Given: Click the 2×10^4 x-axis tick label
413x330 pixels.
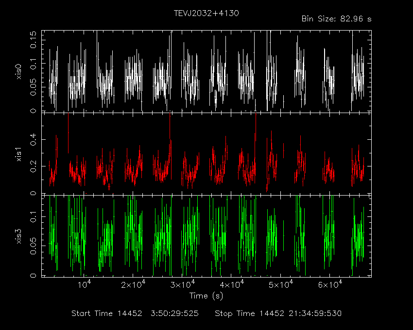Looking at the screenshot, I should pos(133,284).
